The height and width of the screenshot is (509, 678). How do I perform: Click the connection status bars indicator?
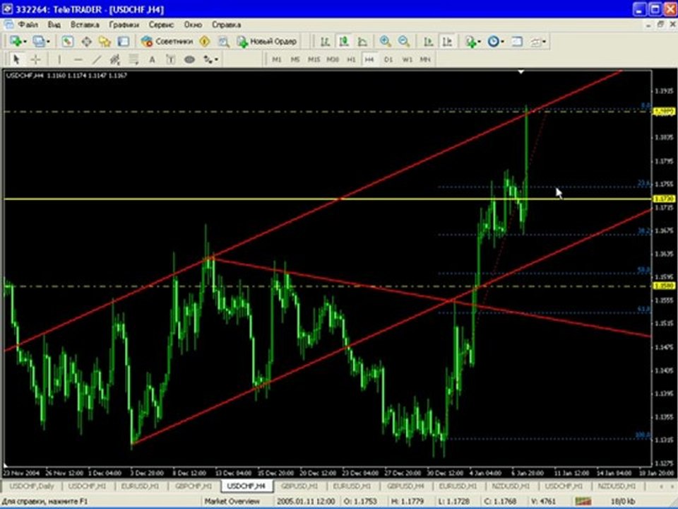583,501
